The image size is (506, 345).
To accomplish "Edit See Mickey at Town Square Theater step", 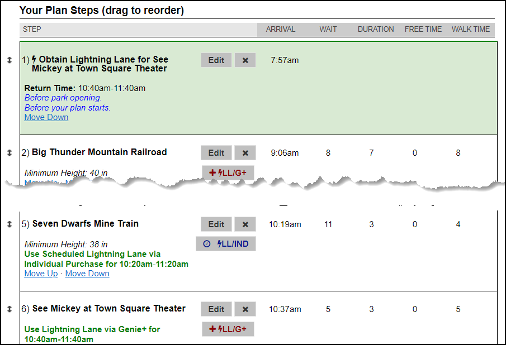I will tap(216, 309).
